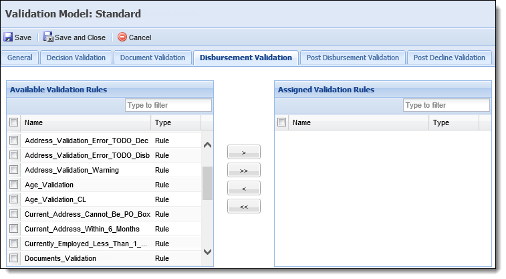Tick checkbox for Address_Validation_Error_TODO_Disb

pyautogui.click(x=13, y=155)
